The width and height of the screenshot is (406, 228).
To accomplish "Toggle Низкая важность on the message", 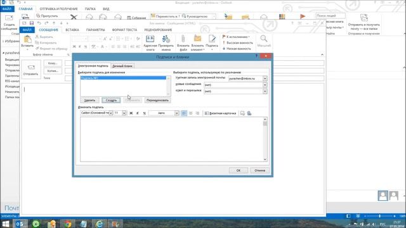I will [237, 49].
